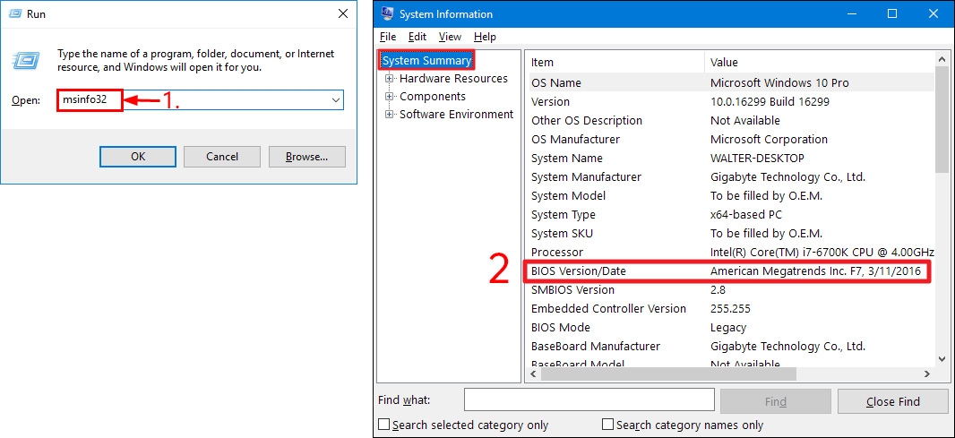The image size is (955, 438).
Task: Select the Embedded Controller Version row
Action: (x=730, y=309)
